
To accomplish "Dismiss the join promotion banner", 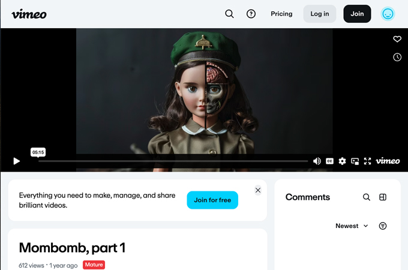I will (258, 190).
